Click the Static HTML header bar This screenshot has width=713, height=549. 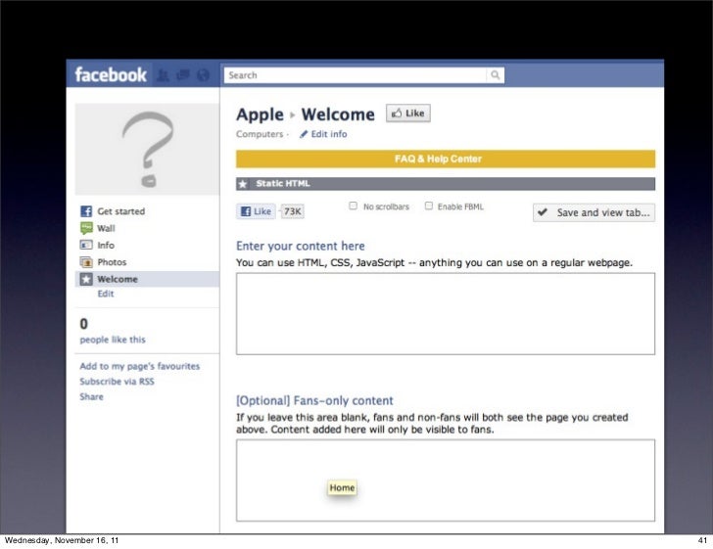point(446,184)
